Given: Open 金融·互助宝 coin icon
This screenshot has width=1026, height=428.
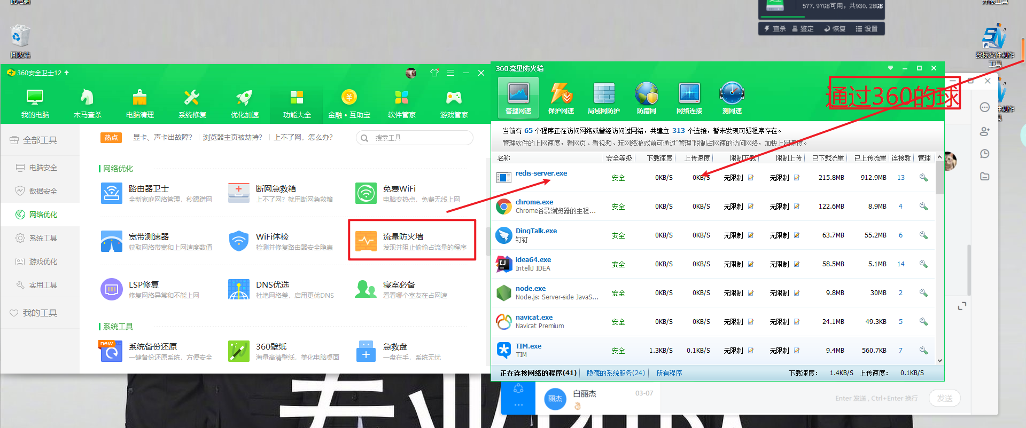Looking at the screenshot, I should tap(349, 103).
